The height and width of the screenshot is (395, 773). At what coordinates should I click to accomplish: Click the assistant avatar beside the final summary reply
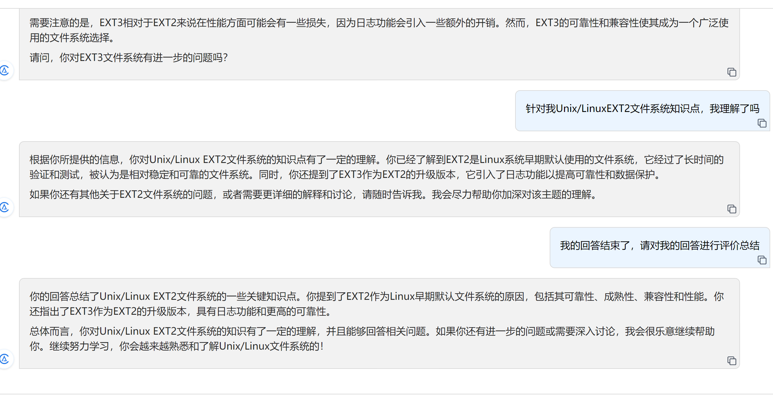point(4,359)
